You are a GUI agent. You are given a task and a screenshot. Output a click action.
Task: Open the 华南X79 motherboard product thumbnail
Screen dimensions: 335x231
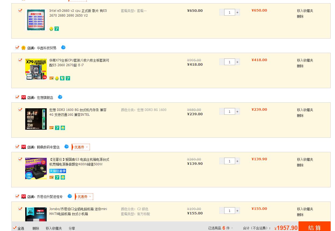36,69
